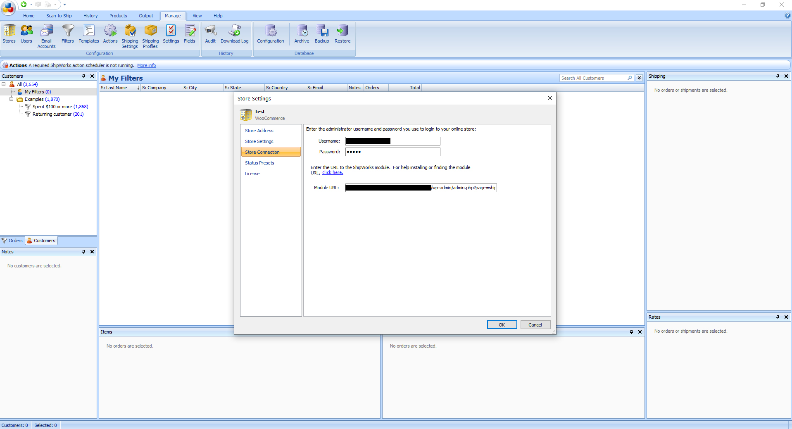Click Cancel in Store Settings dialog
Image resolution: width=792 pixels, height=429 pixels.
[x=535, y=325]
